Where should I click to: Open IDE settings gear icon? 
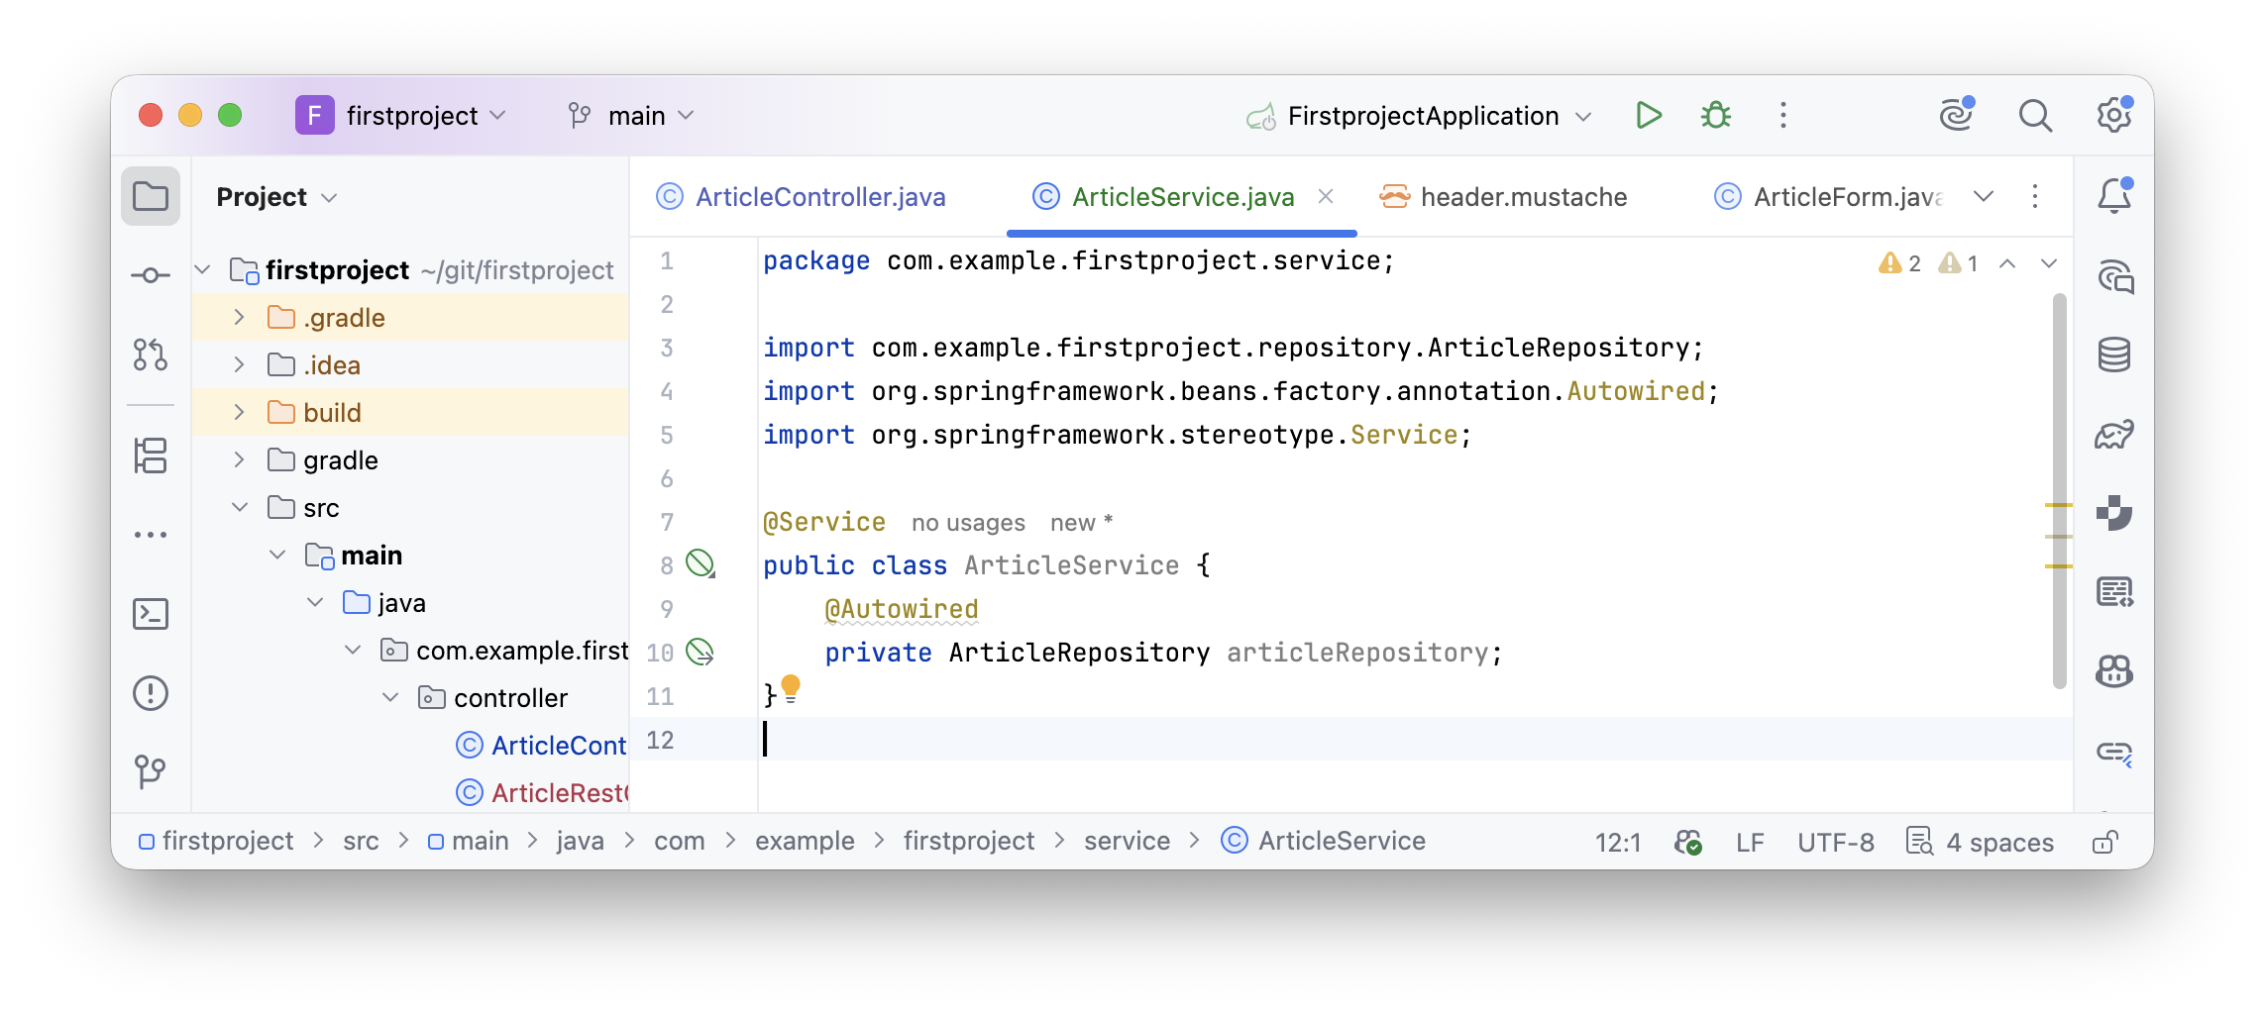pyautogui.click(x=2114, y=115)
